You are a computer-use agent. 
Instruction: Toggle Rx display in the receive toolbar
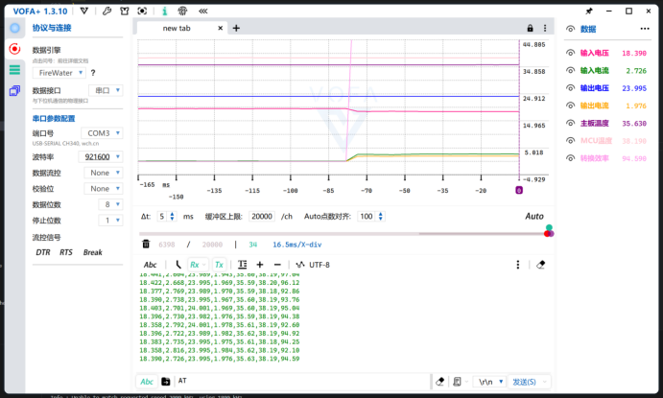coord(195,265)
